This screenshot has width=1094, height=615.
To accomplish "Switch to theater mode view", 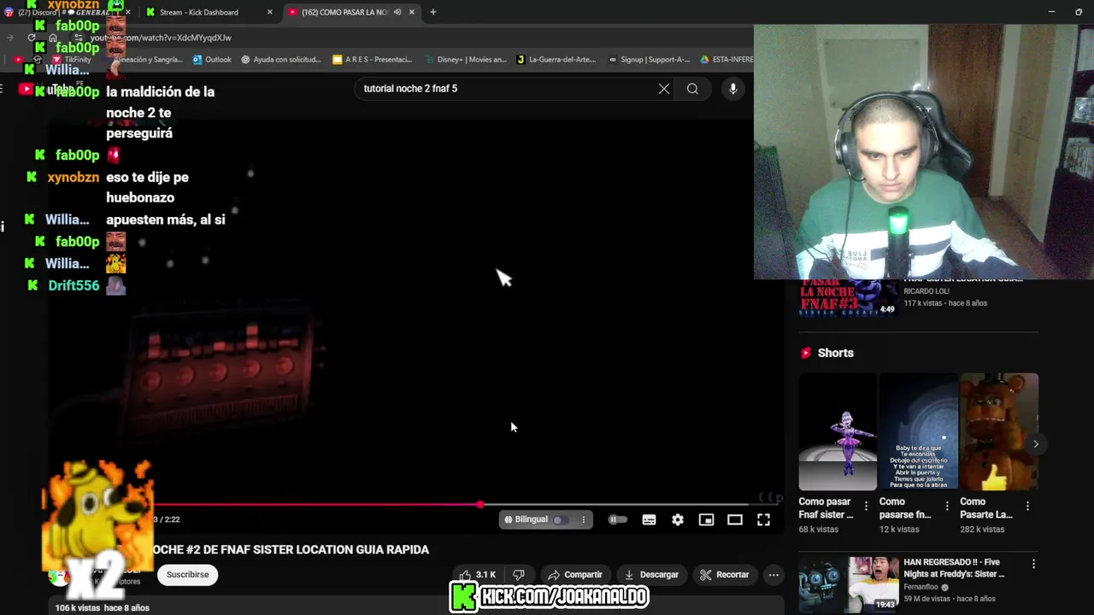I will 735,519.
